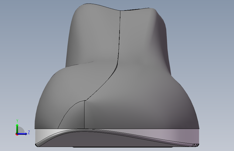Click the 3D model's upper gray body
This screenshot has width=234, height=151.
pyautogui.click(x=117, y=66)
